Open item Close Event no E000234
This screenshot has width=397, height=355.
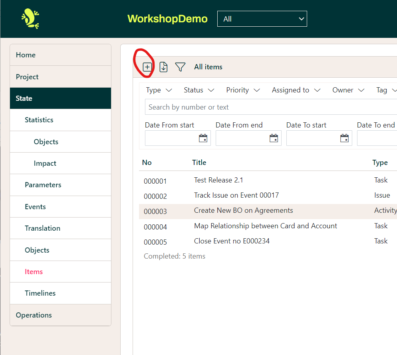[x=232, y=241]
